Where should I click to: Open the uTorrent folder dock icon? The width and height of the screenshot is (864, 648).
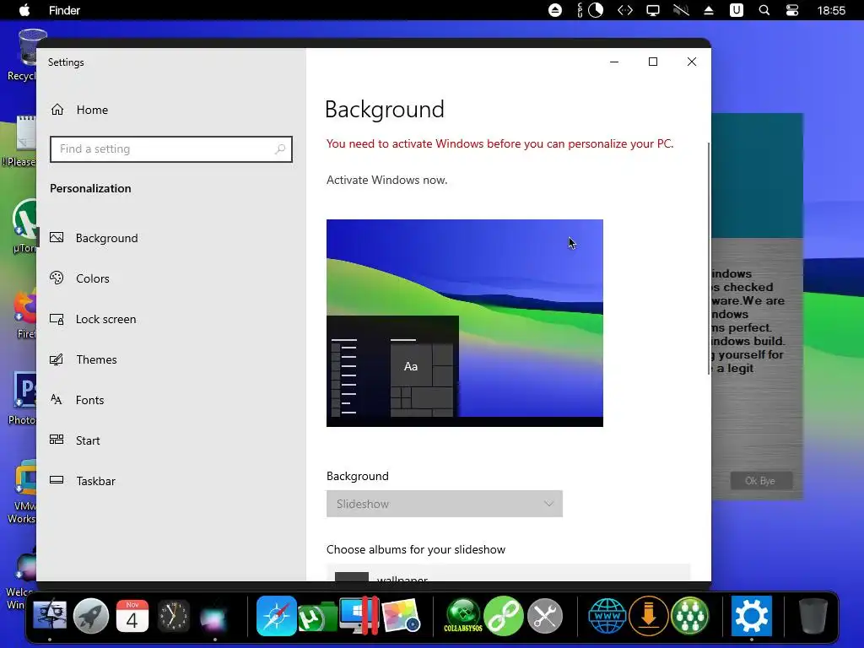tap(317, 617)
